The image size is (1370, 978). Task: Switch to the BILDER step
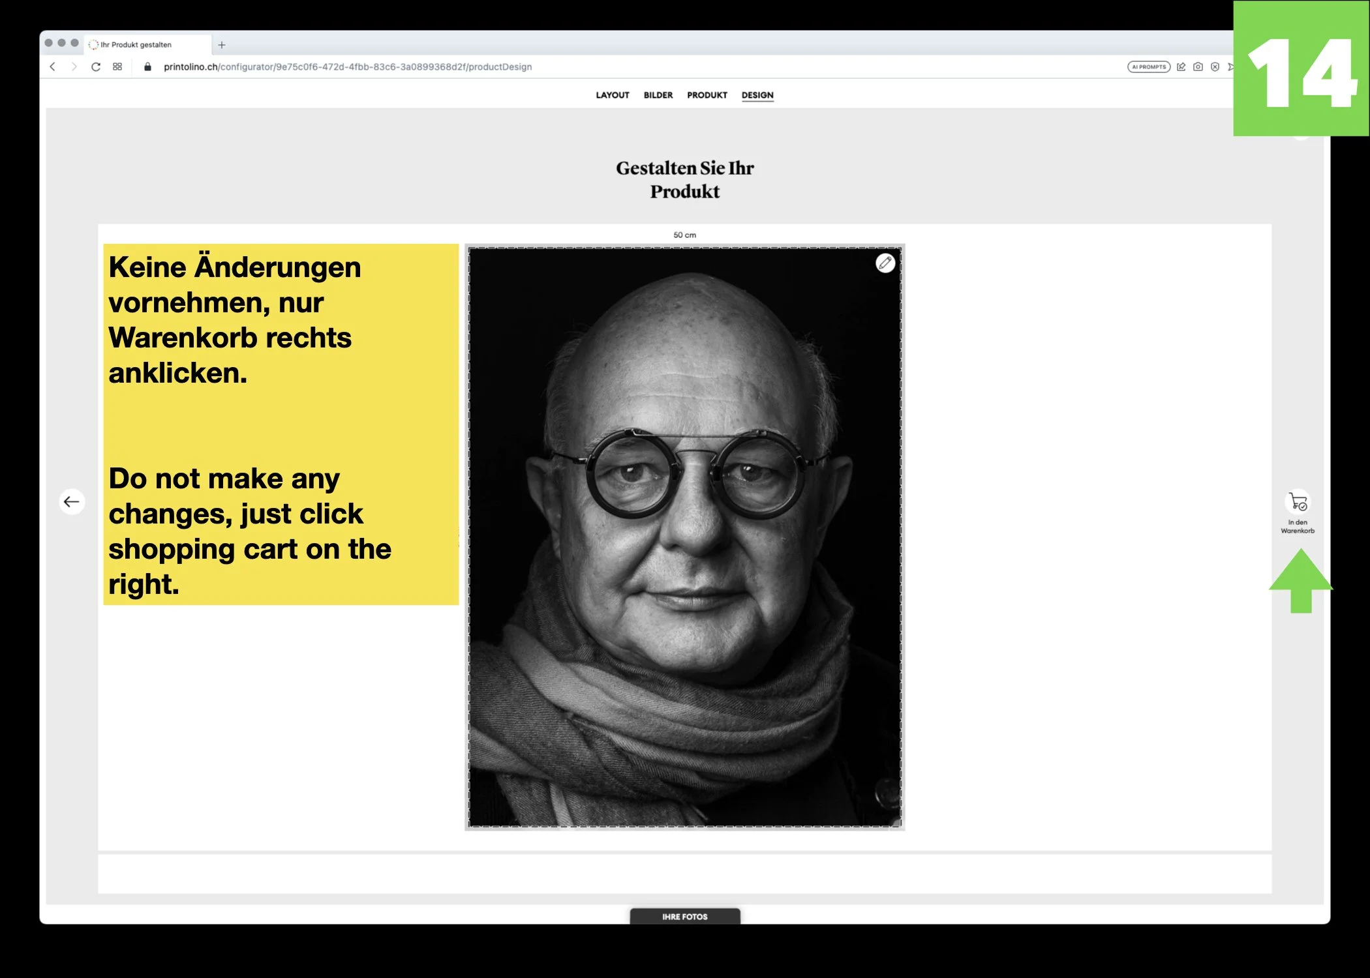(x=658, y=95)
